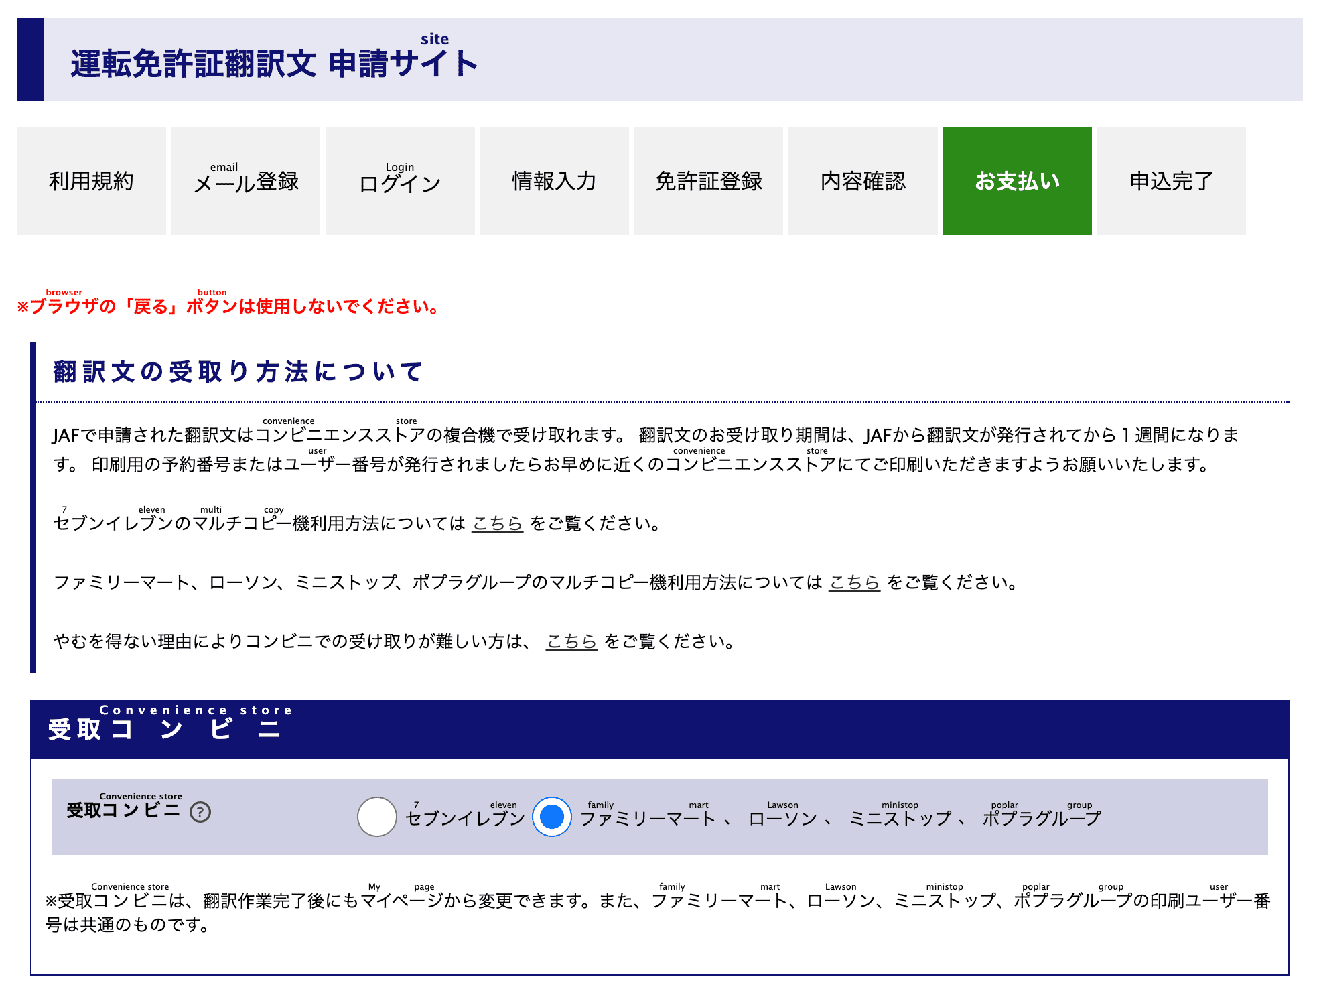Screen dimensions: 1317x989
Task: Open the メール登録 step tab
Action: pos(246,180)
